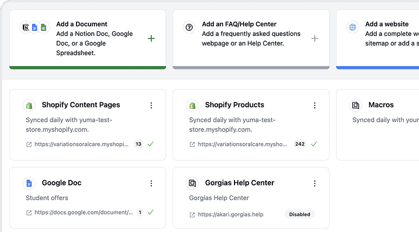Viewport: 419px width, 232px height.
Task: Open the variationsoralcare link in Shopify Content Pages
Action: click(x=81, y=144)
